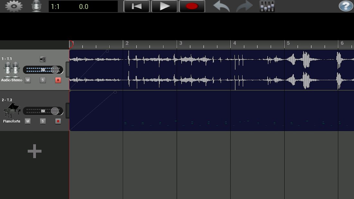Solo the Pianoforte track
354x199 pixels.
click(x=43, y=121)
